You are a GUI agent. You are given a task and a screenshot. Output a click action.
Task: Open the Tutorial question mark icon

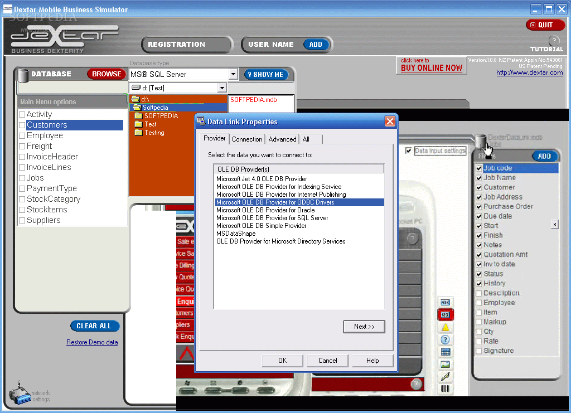point(554,40)
